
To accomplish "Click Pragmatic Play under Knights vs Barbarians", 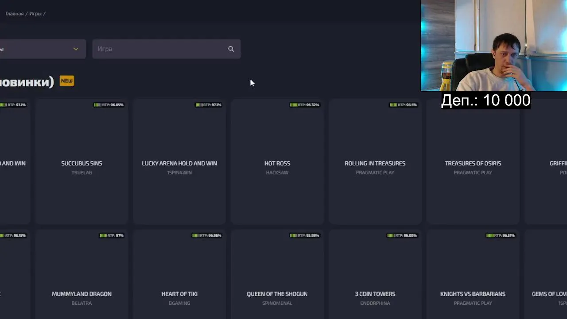I will pos(473,303).
